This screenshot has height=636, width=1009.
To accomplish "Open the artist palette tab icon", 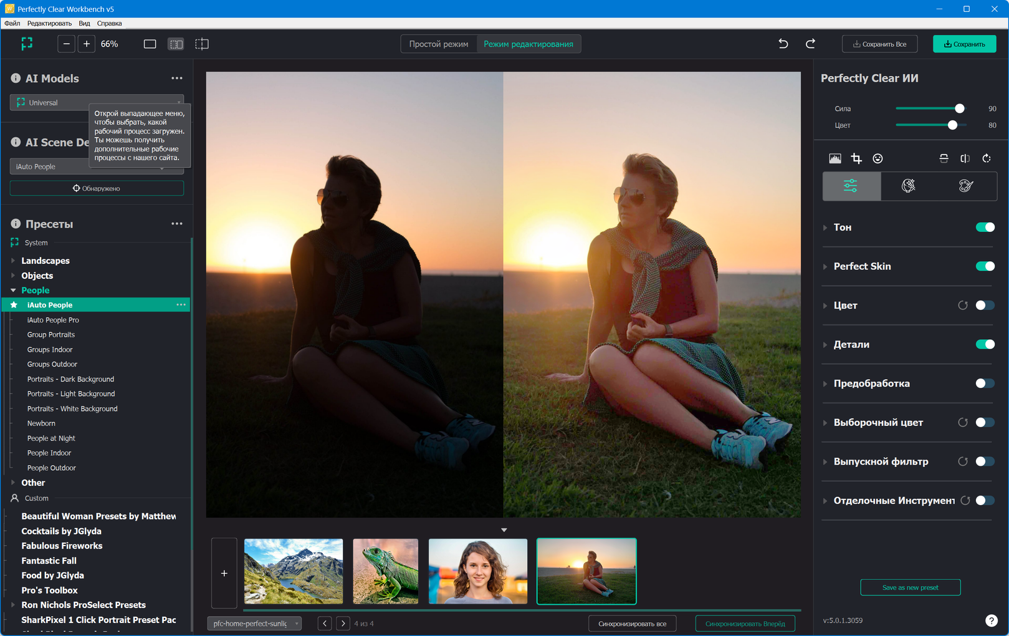I will click(965, 186).
